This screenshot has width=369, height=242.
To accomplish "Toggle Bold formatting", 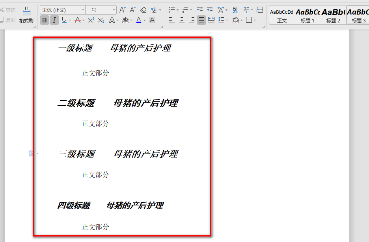I will (45, 20).
